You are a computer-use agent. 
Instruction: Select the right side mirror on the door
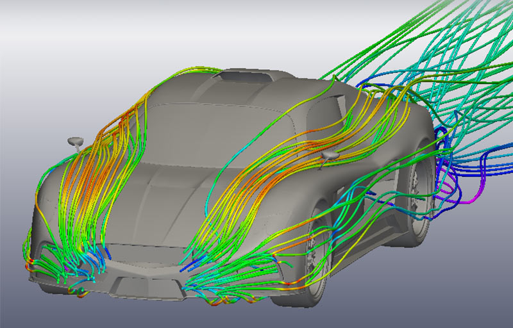[330, 156]
